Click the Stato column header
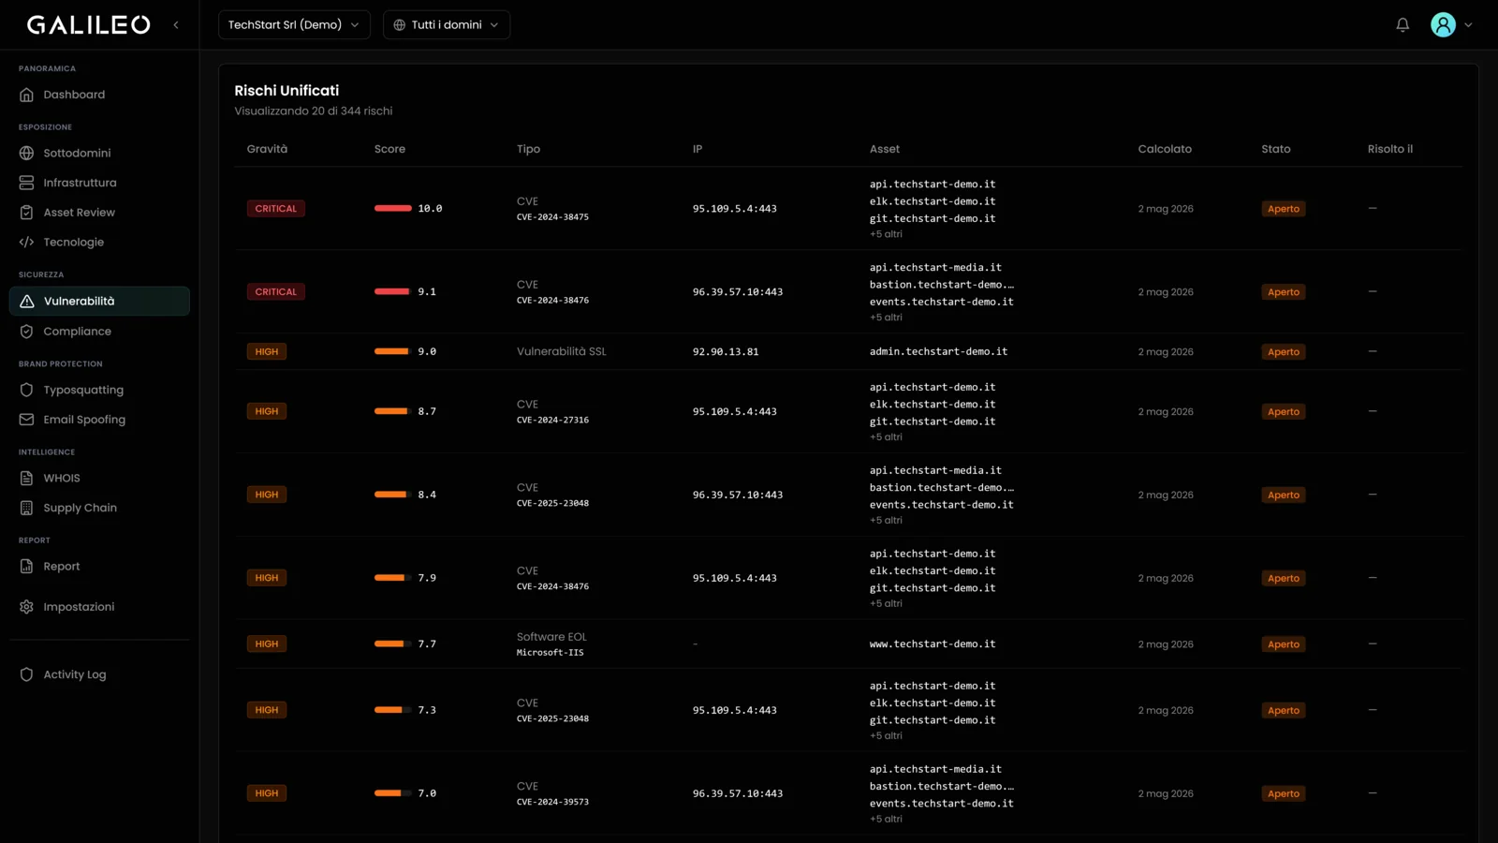Viewport: 1498px width, 843px height. click(x=1275, y=149)
